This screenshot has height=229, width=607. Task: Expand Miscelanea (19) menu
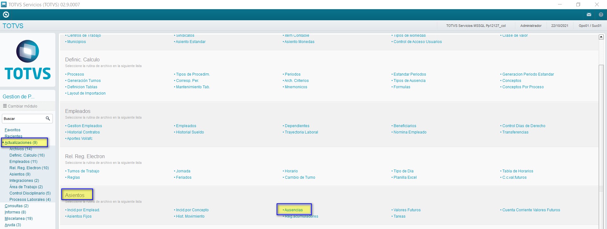point(19,219)
